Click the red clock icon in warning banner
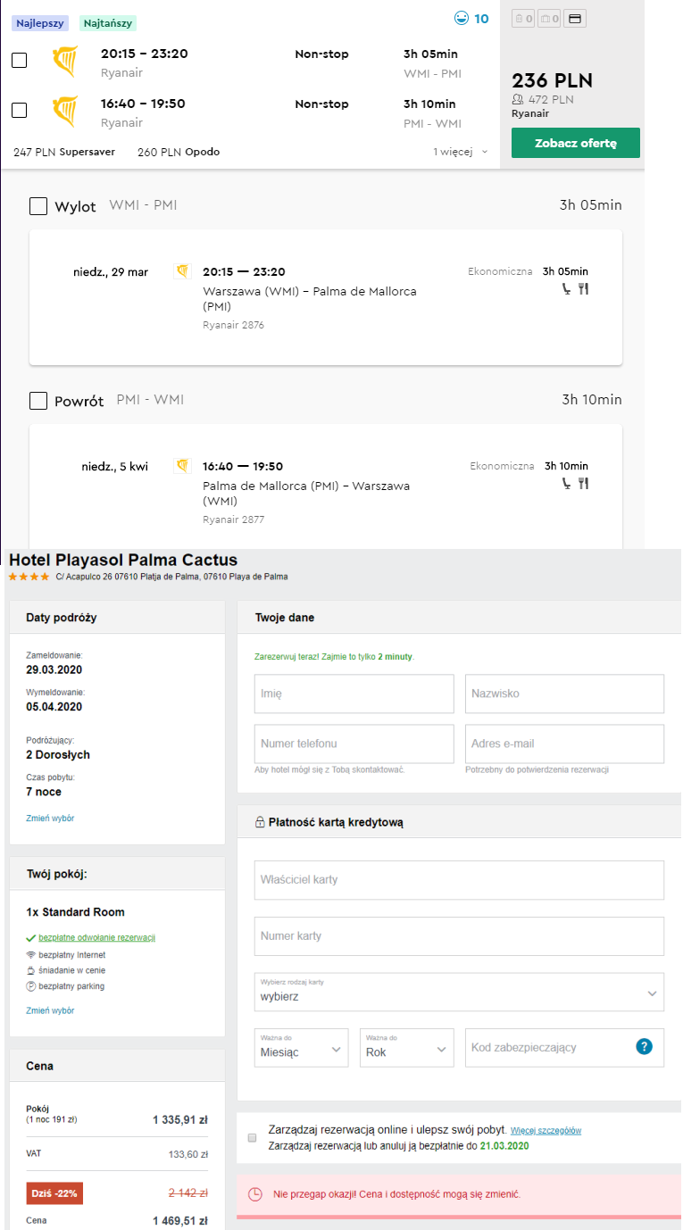This screenshot has height=1230, width=683. click(x=254, y=1193)
